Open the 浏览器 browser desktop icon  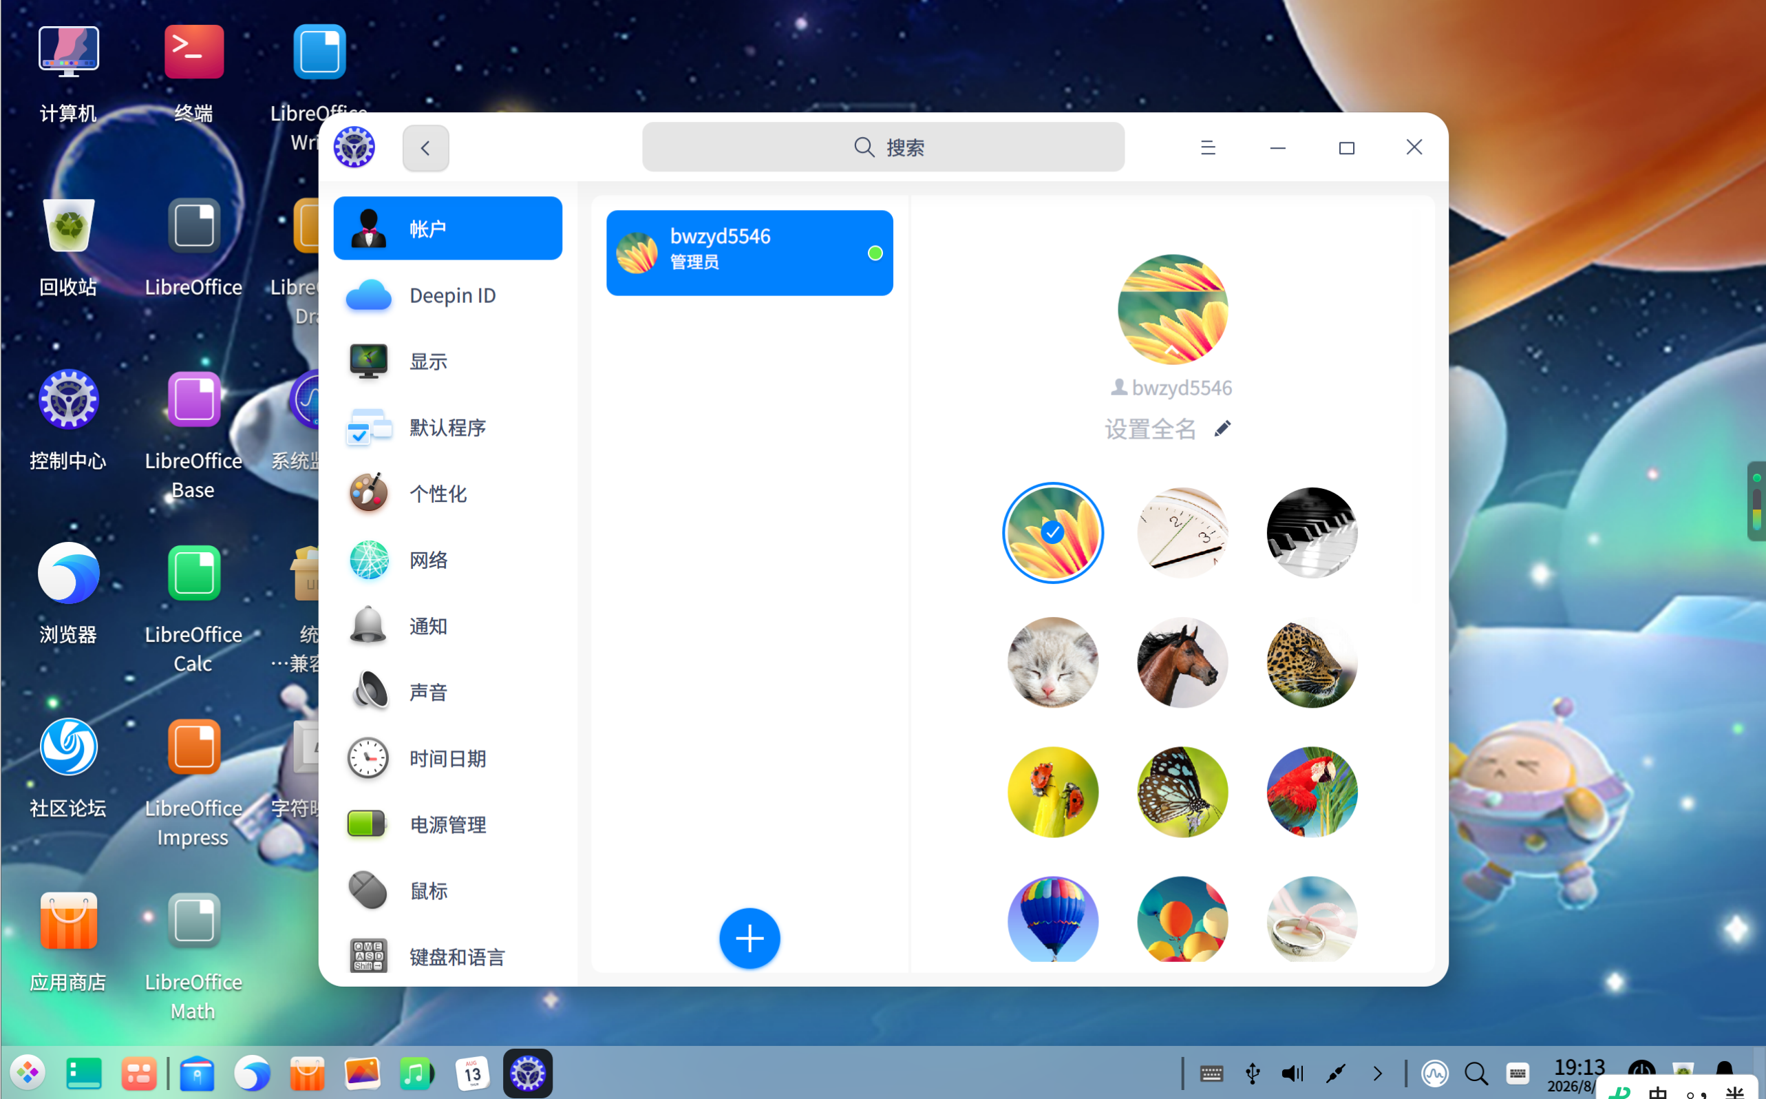tap(68, 594)
